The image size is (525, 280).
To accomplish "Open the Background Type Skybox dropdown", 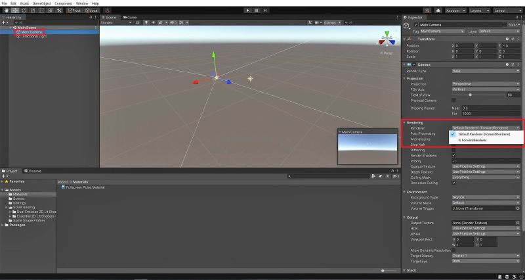I will click(486, 197).
